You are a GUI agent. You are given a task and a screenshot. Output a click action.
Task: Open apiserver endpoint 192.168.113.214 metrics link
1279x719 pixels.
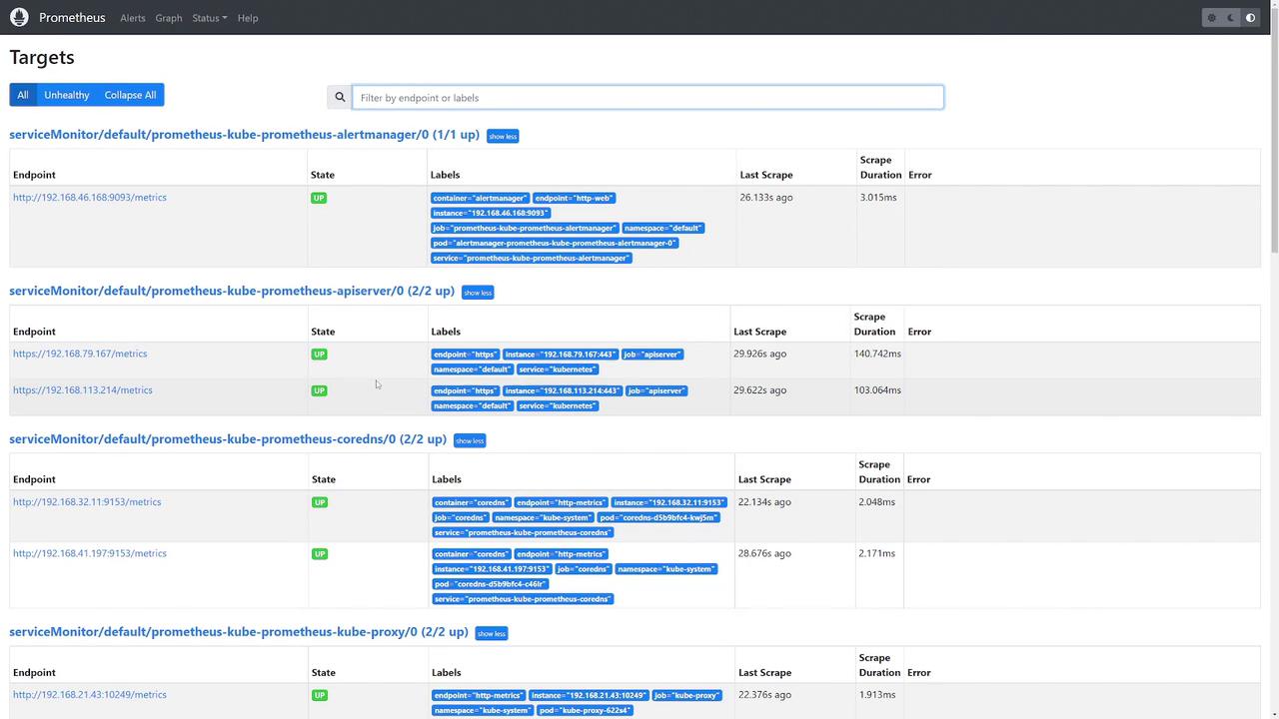[x=83, y=390]
